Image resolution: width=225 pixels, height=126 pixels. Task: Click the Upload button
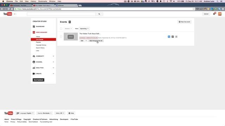pyautogui.click(x=206, y=14)
